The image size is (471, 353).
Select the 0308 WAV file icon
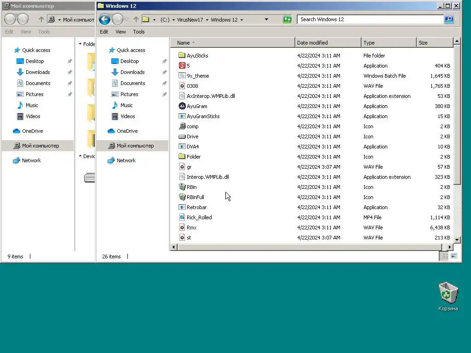tap(182, 86)
